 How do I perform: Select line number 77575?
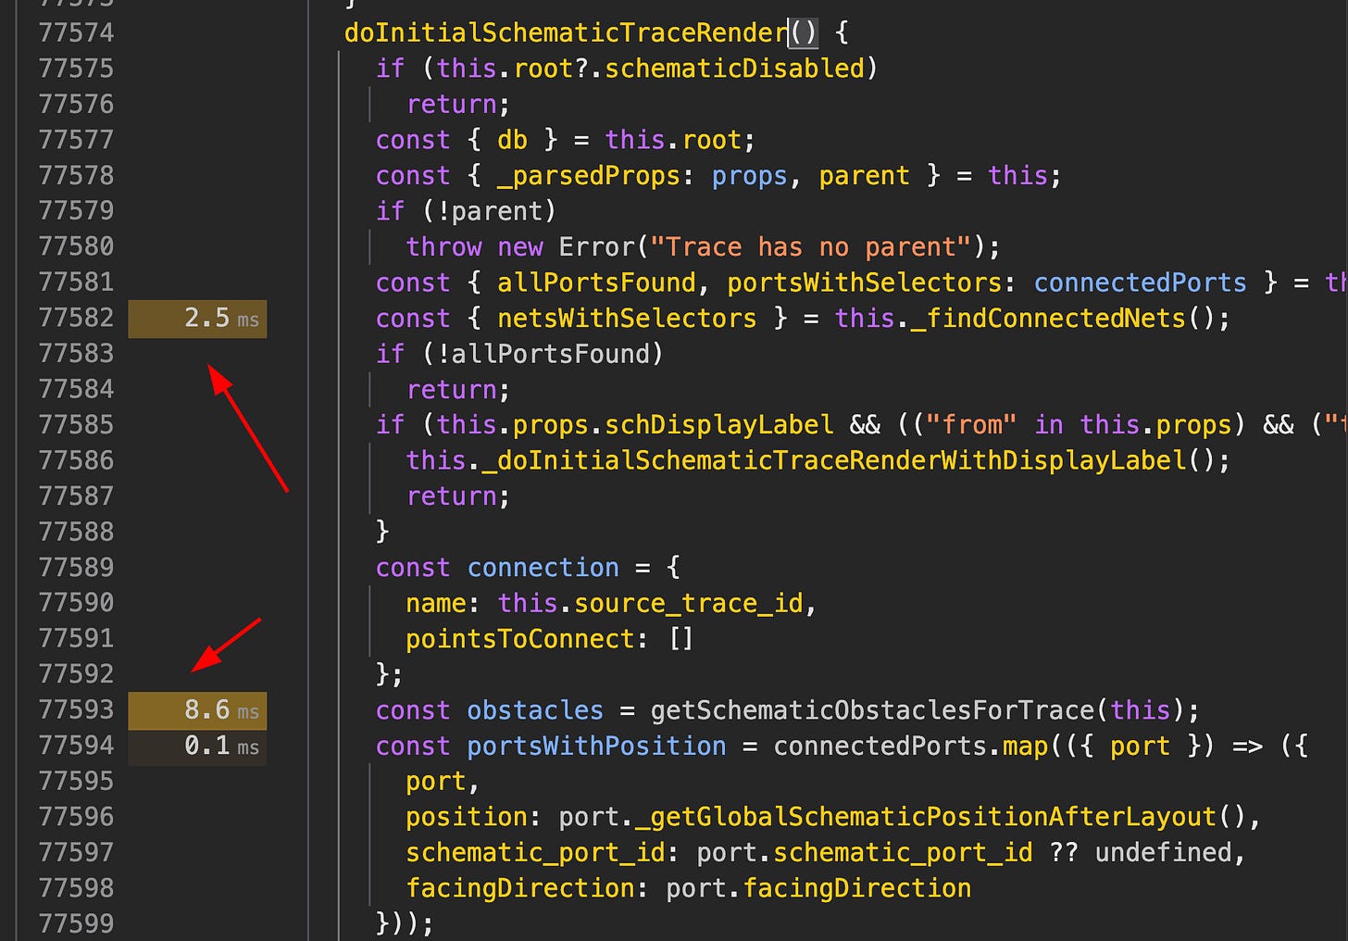click(76, 69)
